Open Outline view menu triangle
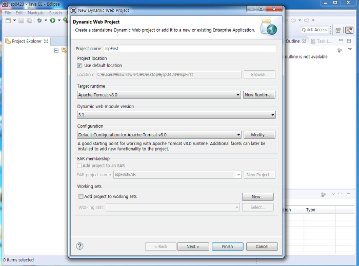Image resolution: width=359 pixels, height=266 pixels. [x=350, y=49]
